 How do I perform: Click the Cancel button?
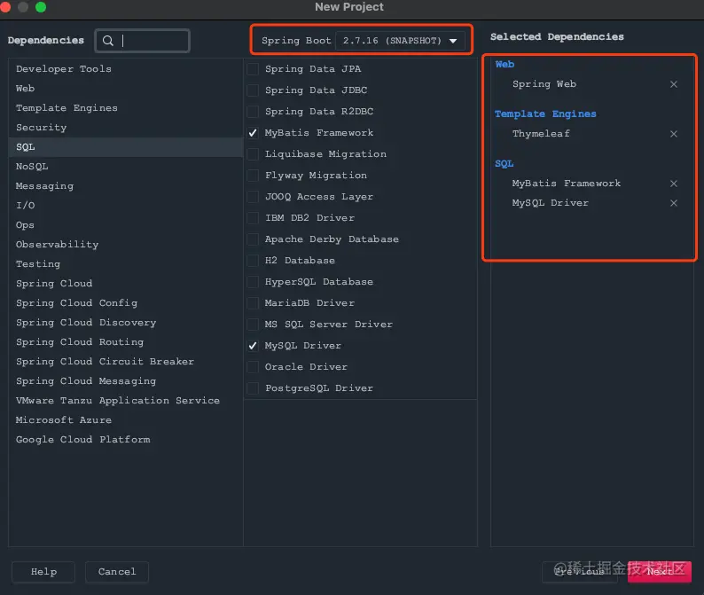(x=117, y=572)
